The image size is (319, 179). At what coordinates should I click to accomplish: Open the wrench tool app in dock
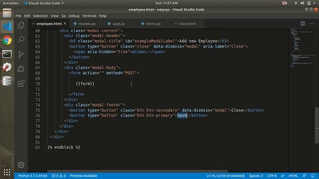pos(7,67)
